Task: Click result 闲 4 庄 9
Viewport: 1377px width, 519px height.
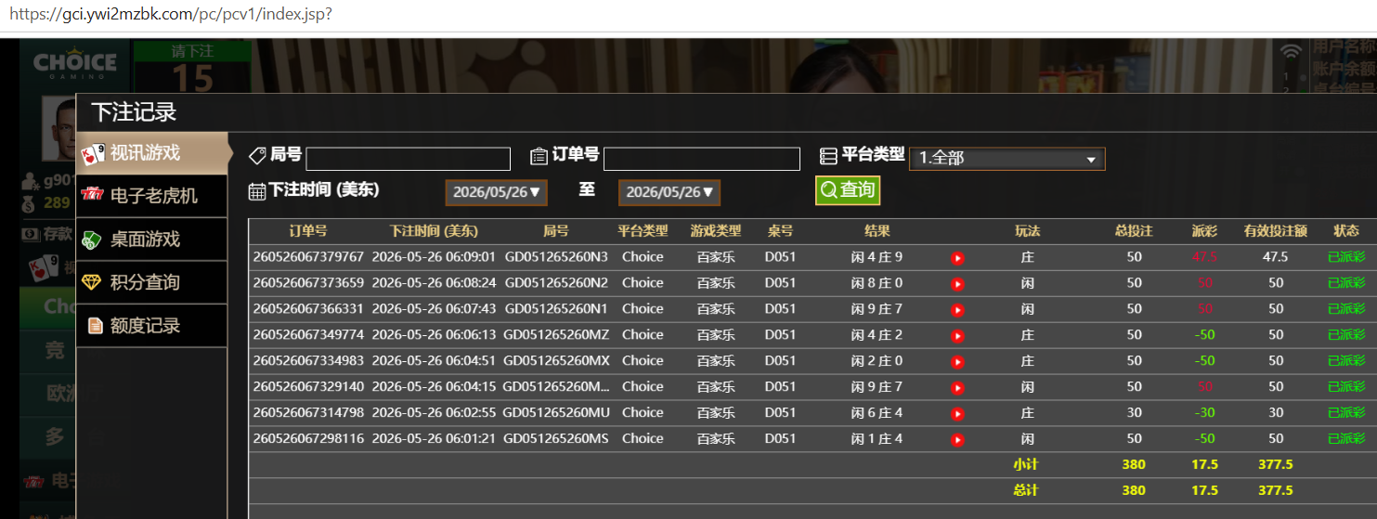Action: [x=877, y=257]
